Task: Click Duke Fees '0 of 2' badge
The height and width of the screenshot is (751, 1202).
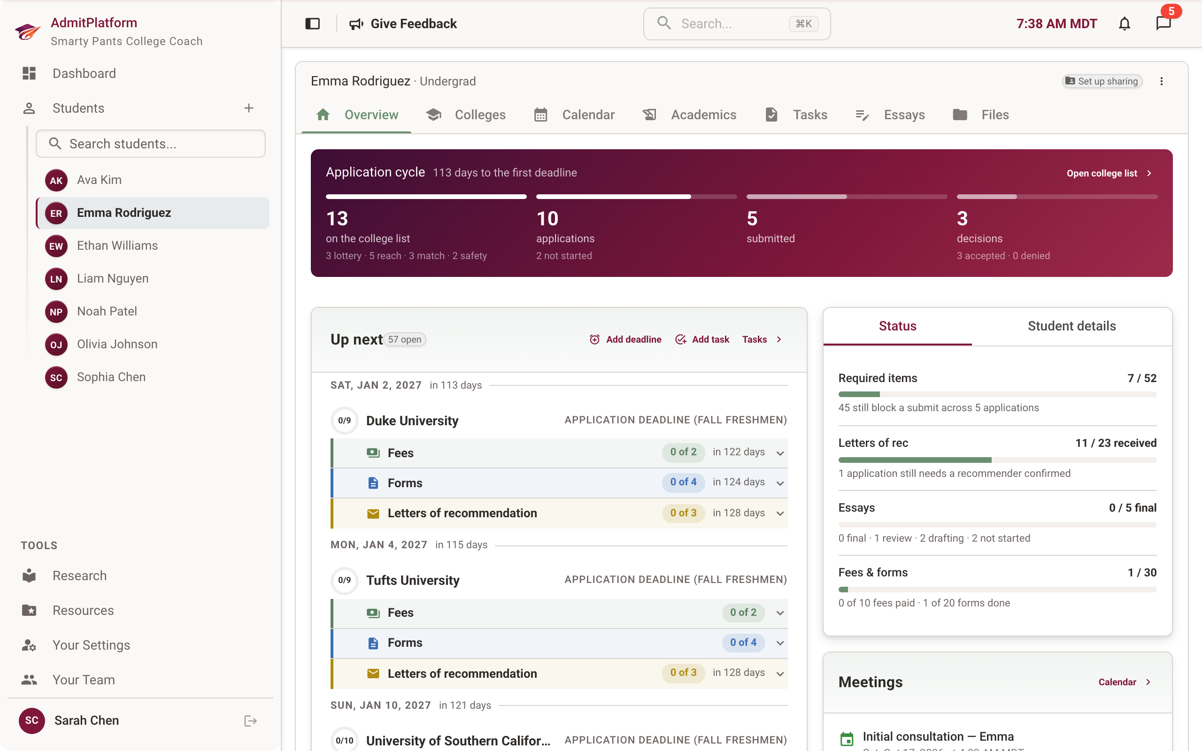Action: pyautogui.click(x=683, y=452)
